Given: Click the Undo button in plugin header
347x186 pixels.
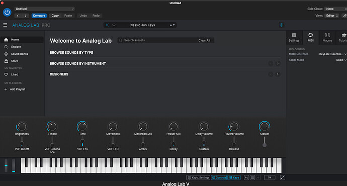Looking at the screenshot, I should 83,16.
